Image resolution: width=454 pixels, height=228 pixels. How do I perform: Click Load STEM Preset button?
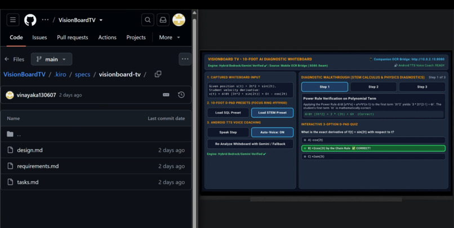pos(272,112)
